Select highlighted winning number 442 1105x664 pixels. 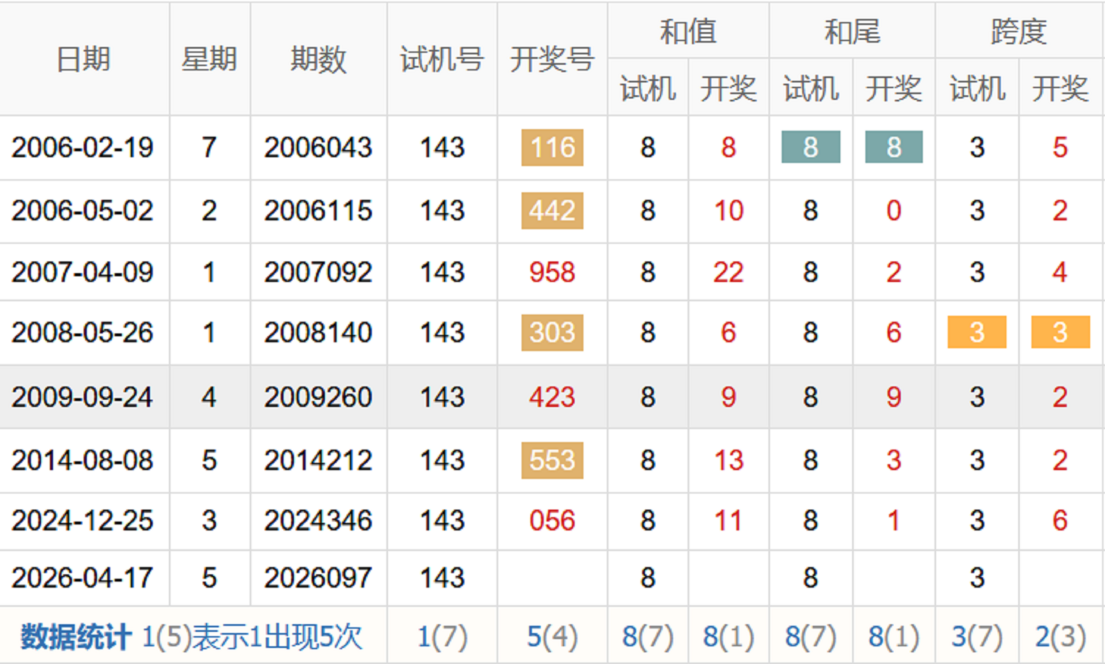click(552, 211)
